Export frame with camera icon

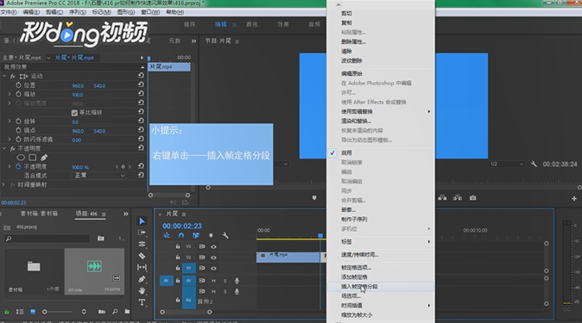click(x=472, y=198)
